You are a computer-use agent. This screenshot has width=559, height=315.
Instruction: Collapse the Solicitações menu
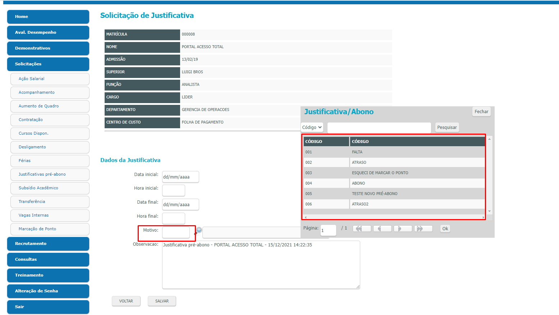pos(48,64)
